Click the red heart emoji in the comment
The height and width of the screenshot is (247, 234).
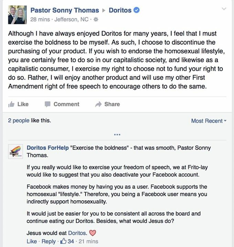tap(92, 233)
